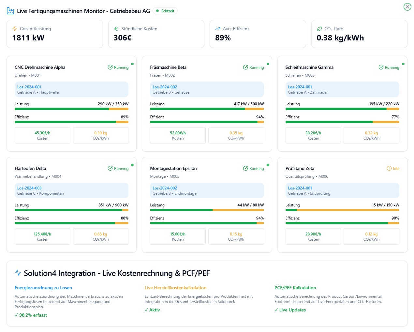Click the leaf icon next to CO₂-Rate
The image size is (414, 332).
coord(319,29)
